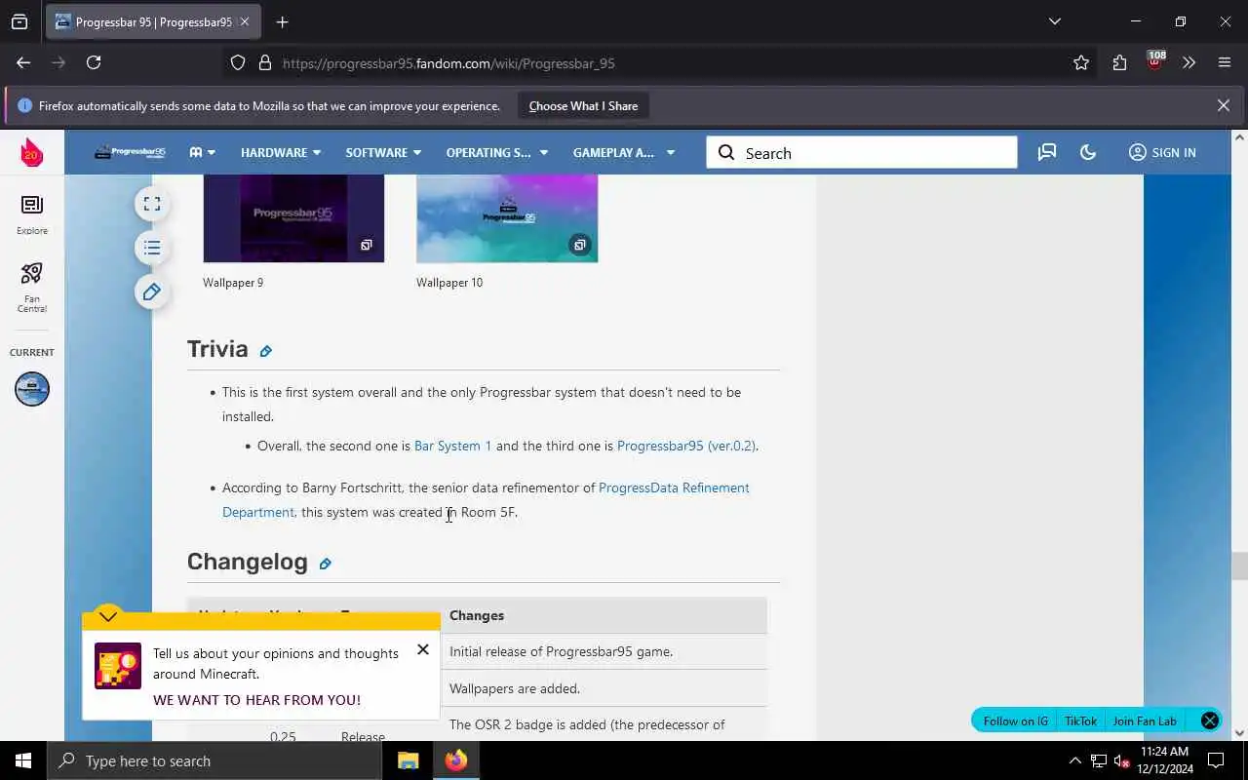Image resolution: width=1248 pixels, height=780 pixels.
Task: Close the Minecraft survey popup
Action: point(422,649)
